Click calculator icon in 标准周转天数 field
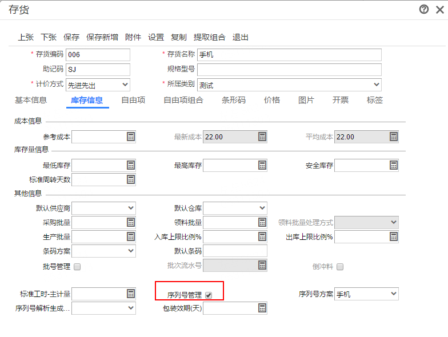The height and width of the screenshot is (337, 448). pos(131,179)
